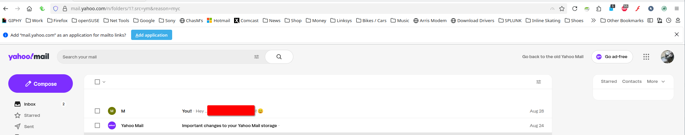Select the checkbox for message from M
Image resolution: width=685 pixels, height=135 pixels.
click(x=97, y=111)
